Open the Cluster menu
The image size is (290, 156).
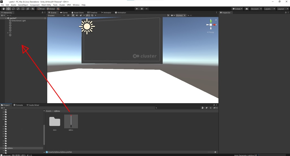(x=62, y=5)
